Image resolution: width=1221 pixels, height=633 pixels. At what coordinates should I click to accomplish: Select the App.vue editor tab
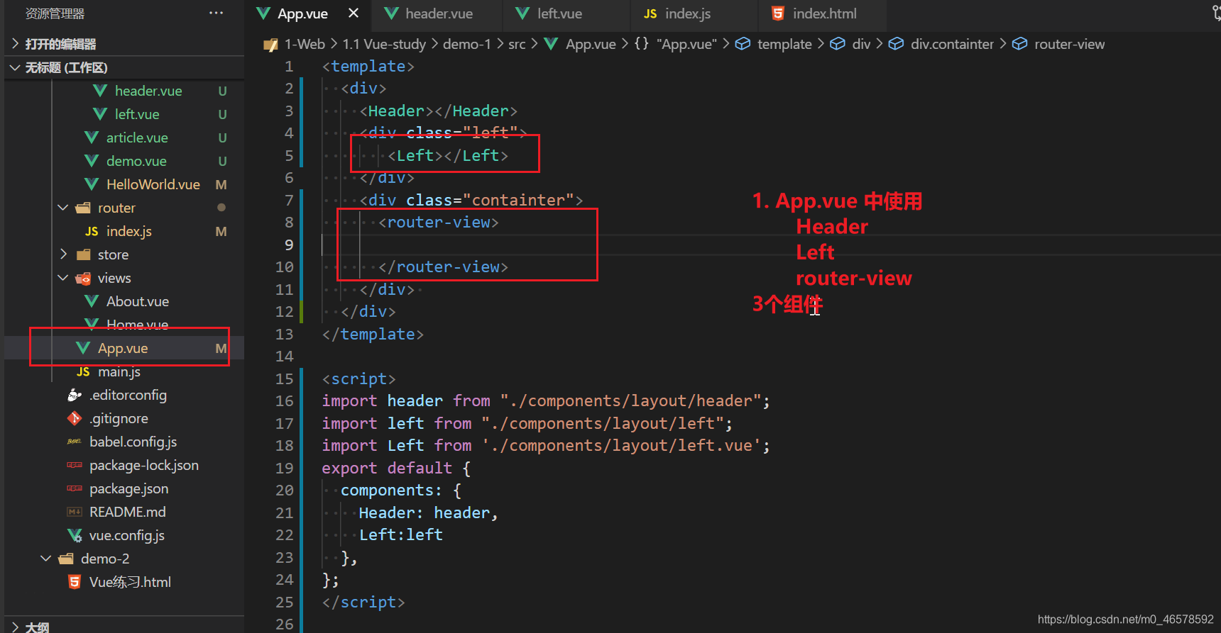tap(302, 14)
